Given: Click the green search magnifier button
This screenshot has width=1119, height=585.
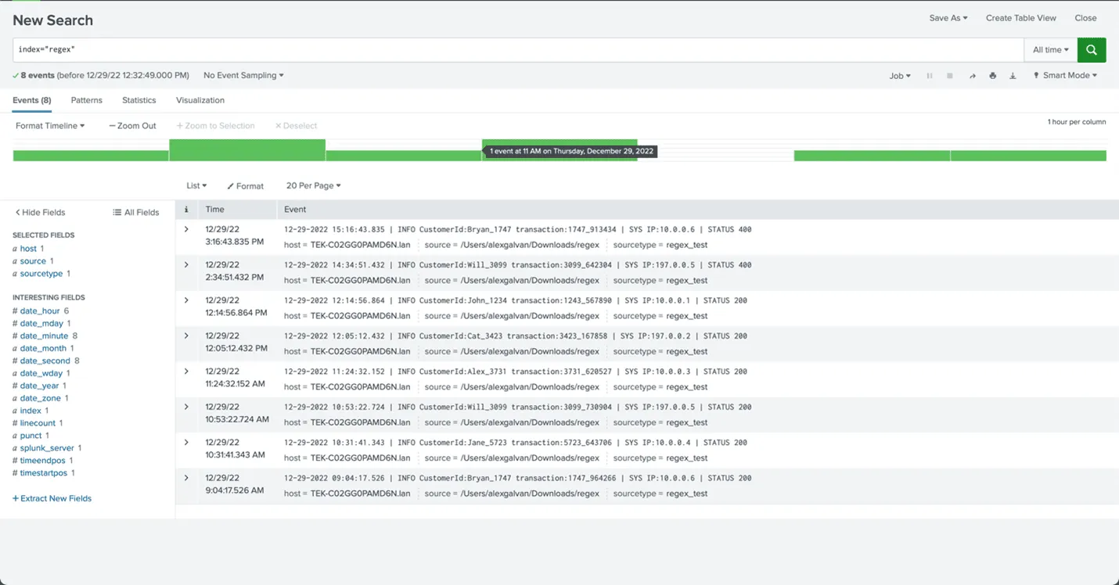Looking at the screenshot, I should click(x=1091, y=49).
